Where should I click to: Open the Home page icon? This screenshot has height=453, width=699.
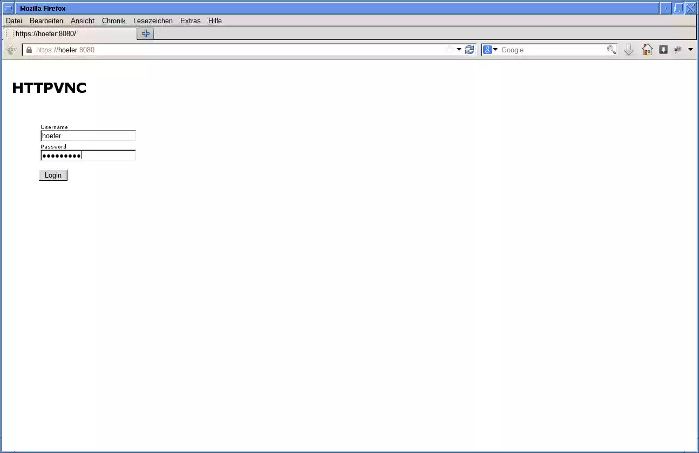[647, 50]
